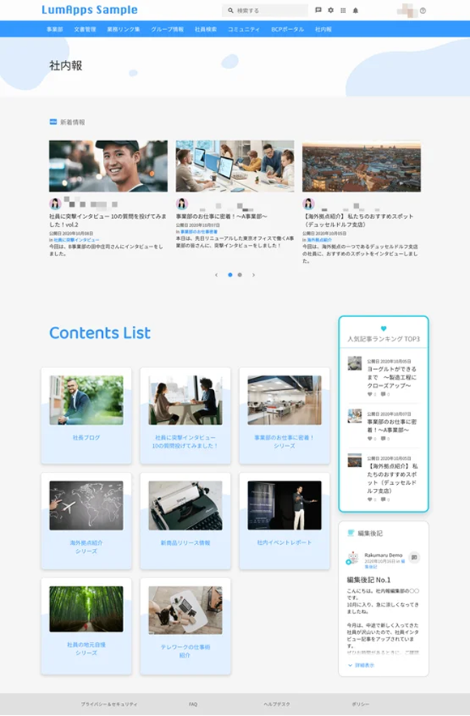Screen dimensions: 470x716
Task: Click the 社員に突撃インタビュー category link
Action: point(76,240)
